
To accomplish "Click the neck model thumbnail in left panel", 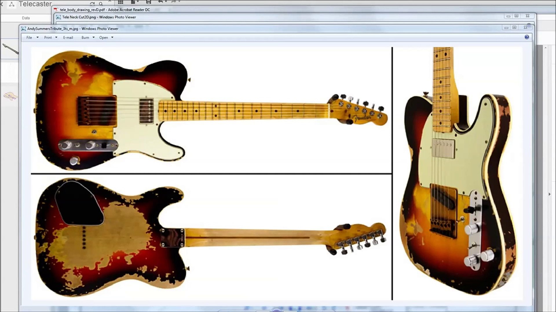I will click(x=10, y=49).
